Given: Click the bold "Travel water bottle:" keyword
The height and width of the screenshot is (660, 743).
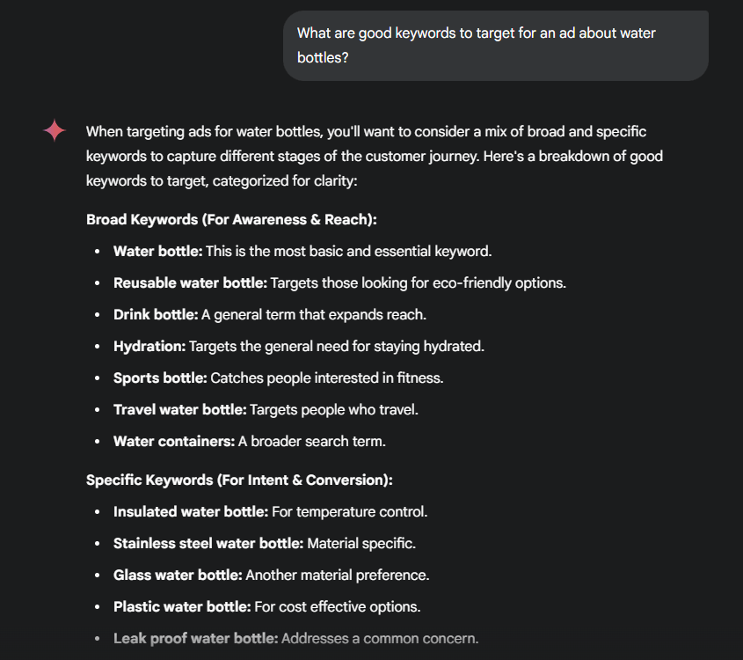Looking at the screenshot, I should [x=179, y=409].
